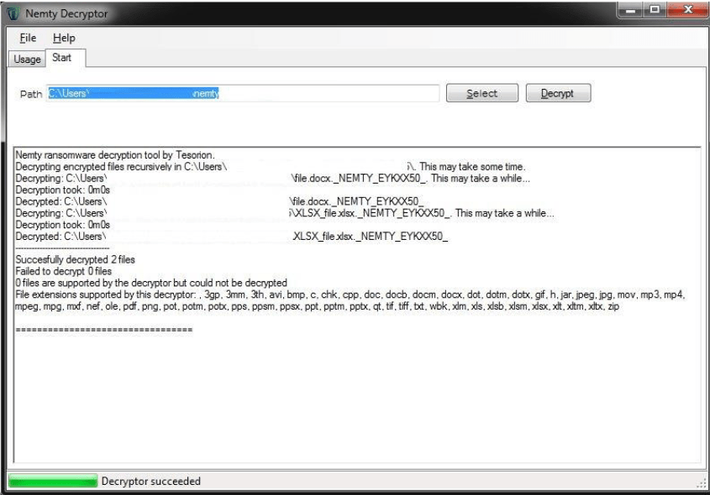This screenshot has height=495, width=710.
Task: Click the green progress bar
Action: tap(53, 481)
